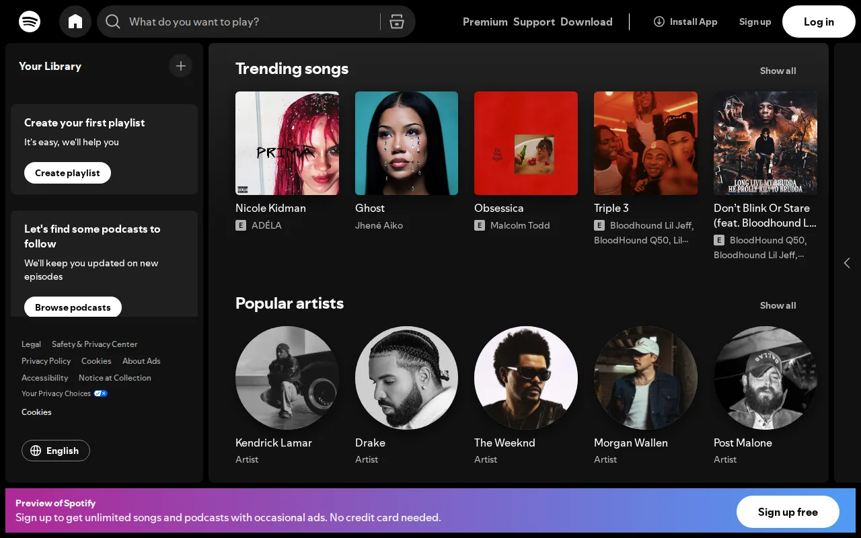
Task: Open the Obsessica red album cover
Action: [x=526, y=143]
